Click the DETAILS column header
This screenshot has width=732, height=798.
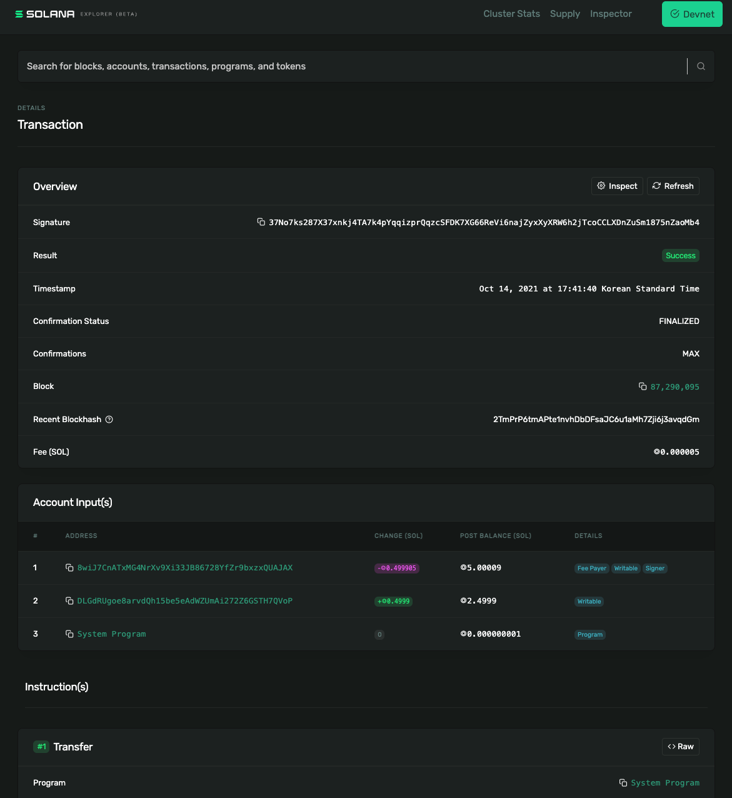588,536
